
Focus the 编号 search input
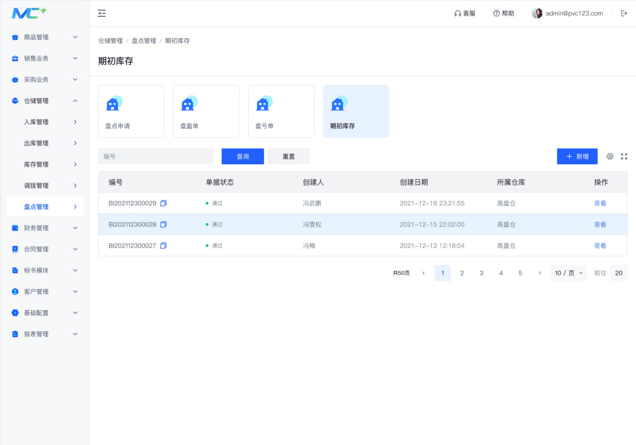point(156,156)
